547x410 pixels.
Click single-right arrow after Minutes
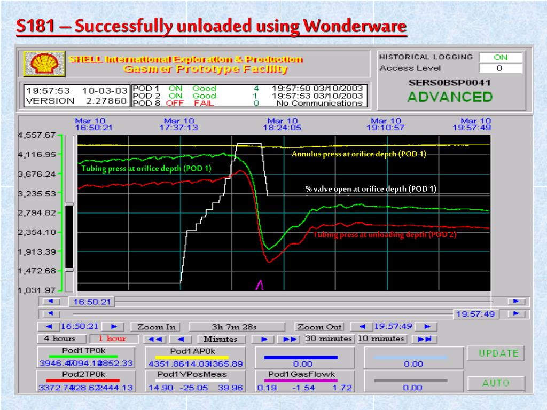point(264,339)
